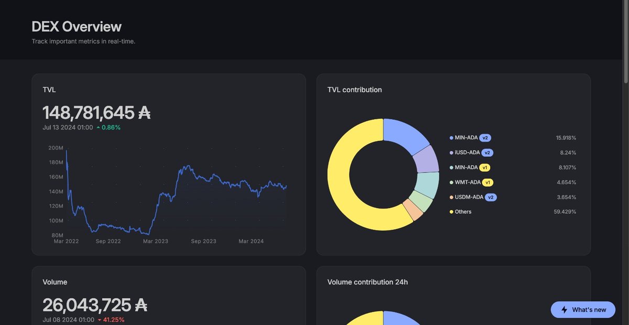Click the v2 badge beside iUSD-ADA
Screen dimensions: 629x325
(x=487, y=153)
